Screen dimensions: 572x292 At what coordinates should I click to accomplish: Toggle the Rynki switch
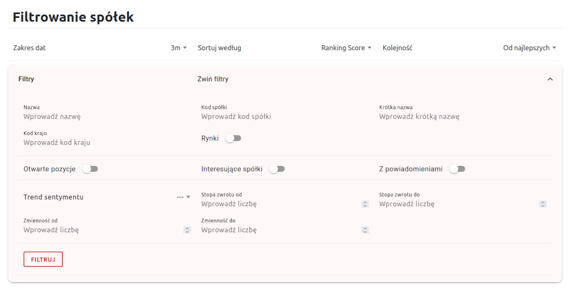tap(233, 138)
